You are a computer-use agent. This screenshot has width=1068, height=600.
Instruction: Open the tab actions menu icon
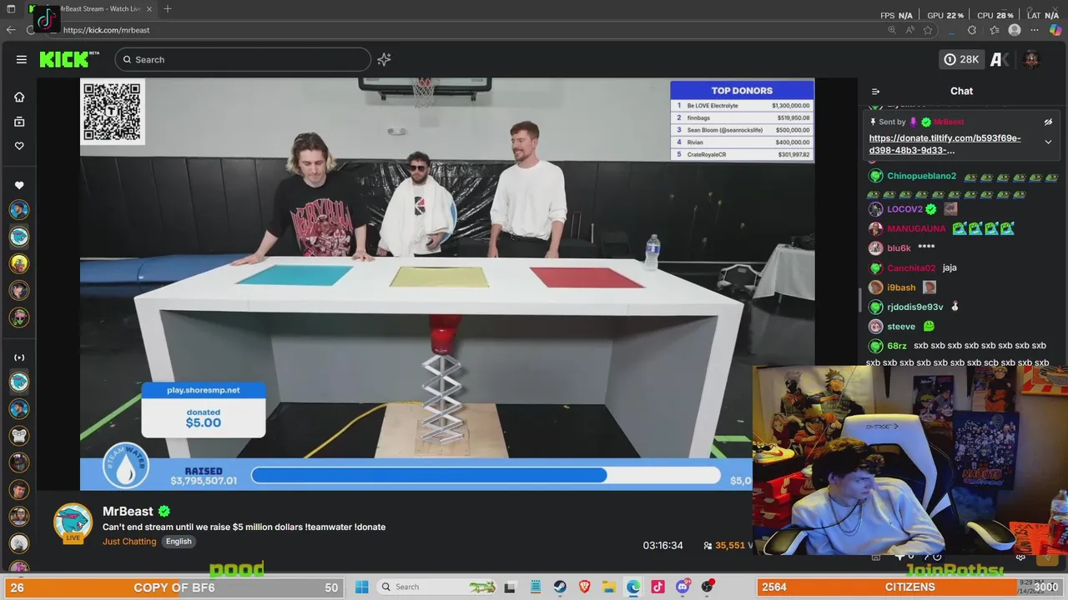pos(11,9)
